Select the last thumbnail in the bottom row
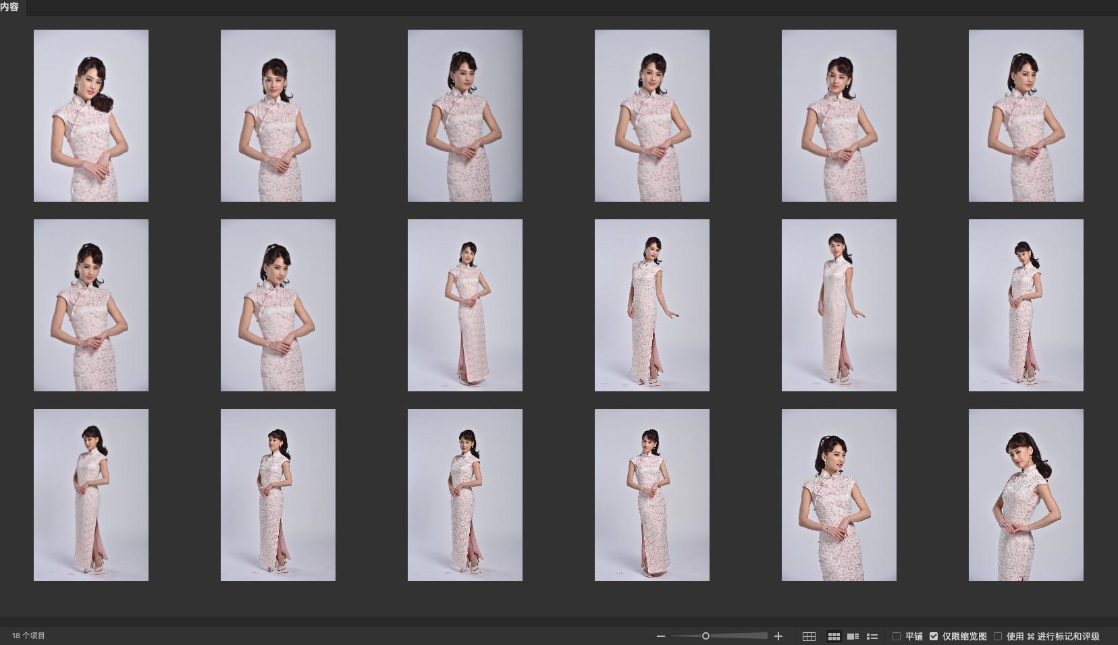Image resolution: width=1118 pixels, height=645 pixels. click(1026, 495)
